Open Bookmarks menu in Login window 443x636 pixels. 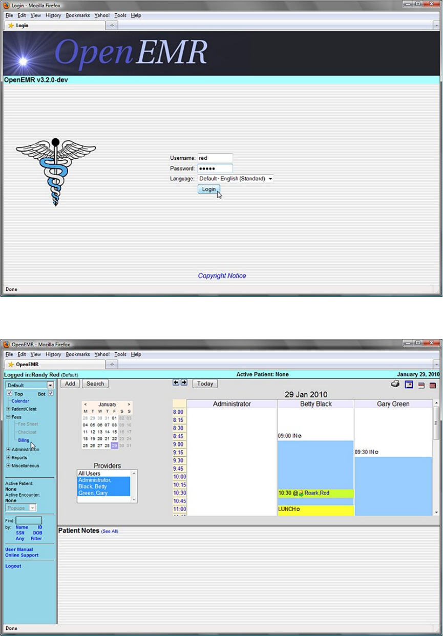coord(78,15)
